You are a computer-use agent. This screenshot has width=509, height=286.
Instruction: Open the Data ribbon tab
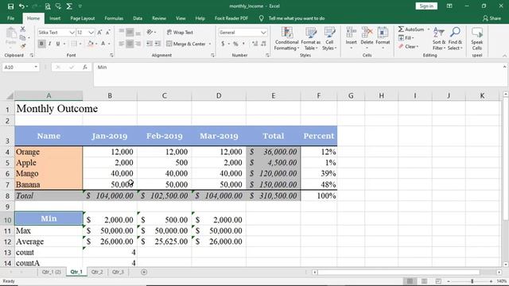tap(138, 18)
